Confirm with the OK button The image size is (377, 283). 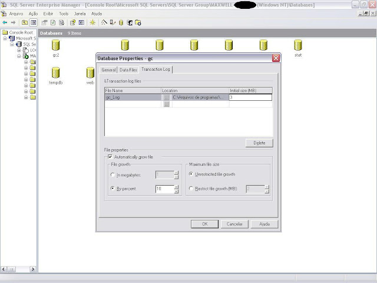pyautogui.click(x=204, y=224)
